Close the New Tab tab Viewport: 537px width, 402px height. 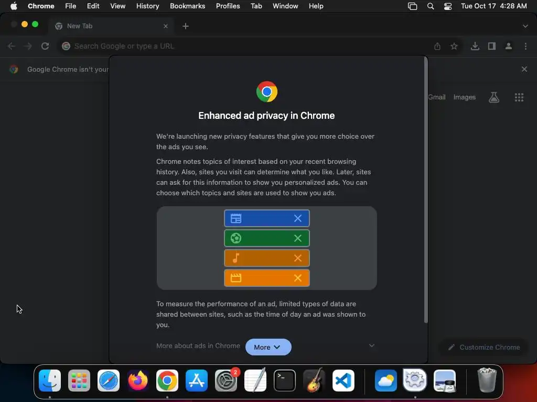[x=166, y=26]
